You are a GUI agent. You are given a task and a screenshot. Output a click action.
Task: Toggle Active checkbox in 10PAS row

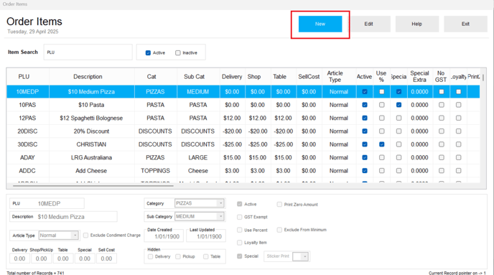[365, 105]
